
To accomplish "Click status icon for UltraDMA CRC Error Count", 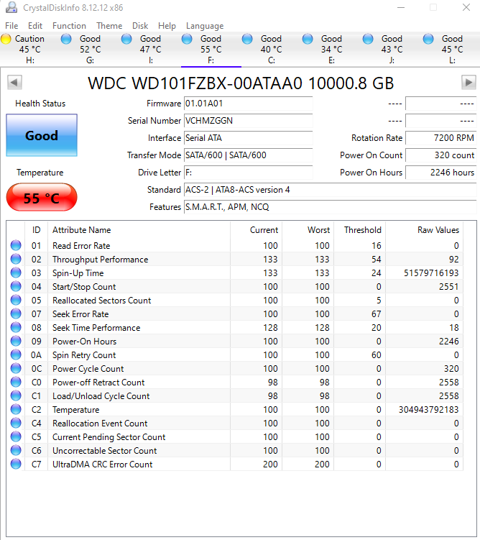I will click(16, 464).
